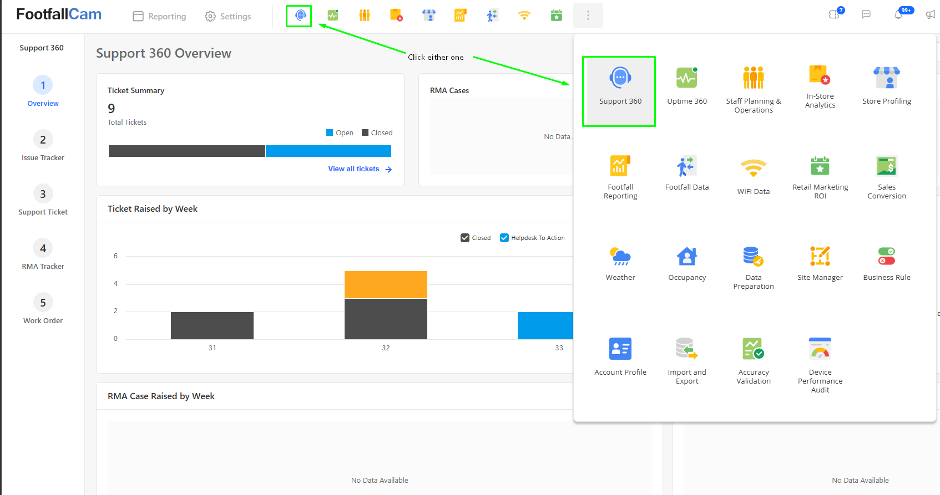Open the Settings menu
This screenshot has width=940, height=495.
tap(228, 16)
